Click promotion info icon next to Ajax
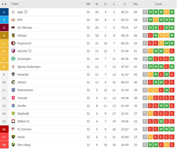 coord(26,12)
